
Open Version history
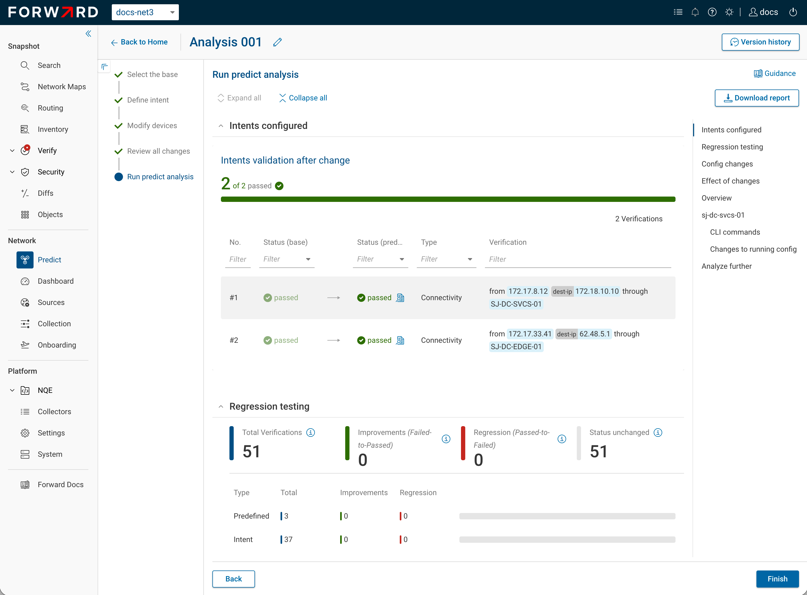click(x=760, y=42)
